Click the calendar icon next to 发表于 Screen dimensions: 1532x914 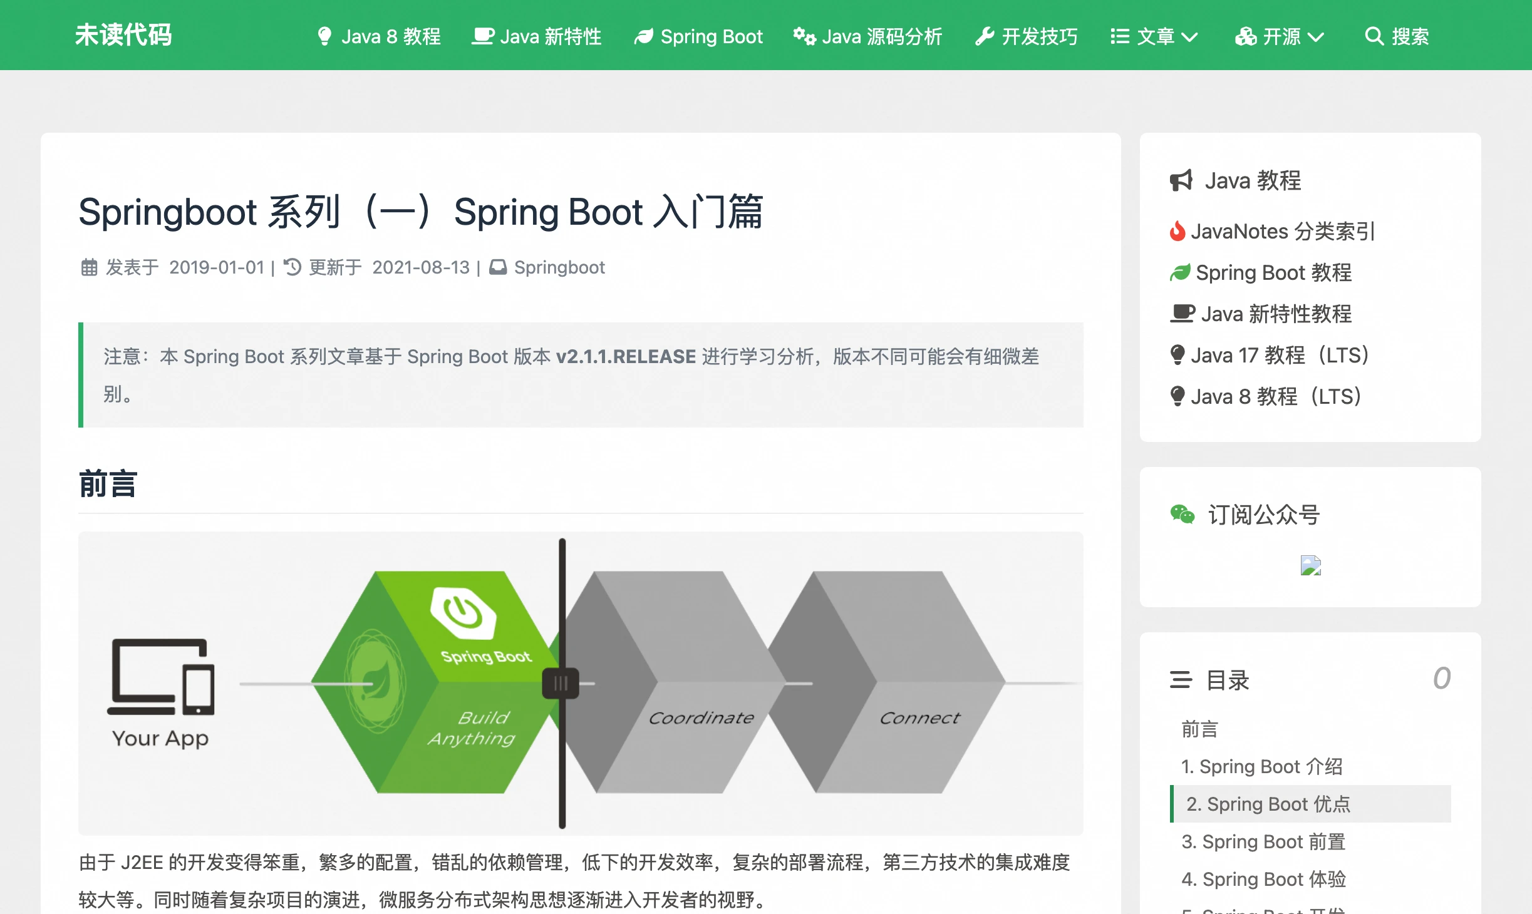[x=89, y=267]
